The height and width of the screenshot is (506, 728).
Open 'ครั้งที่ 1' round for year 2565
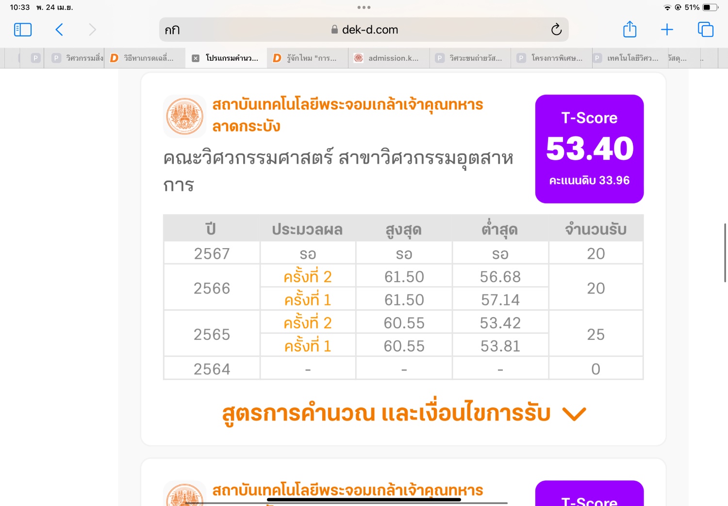click(x=308, y=346)
